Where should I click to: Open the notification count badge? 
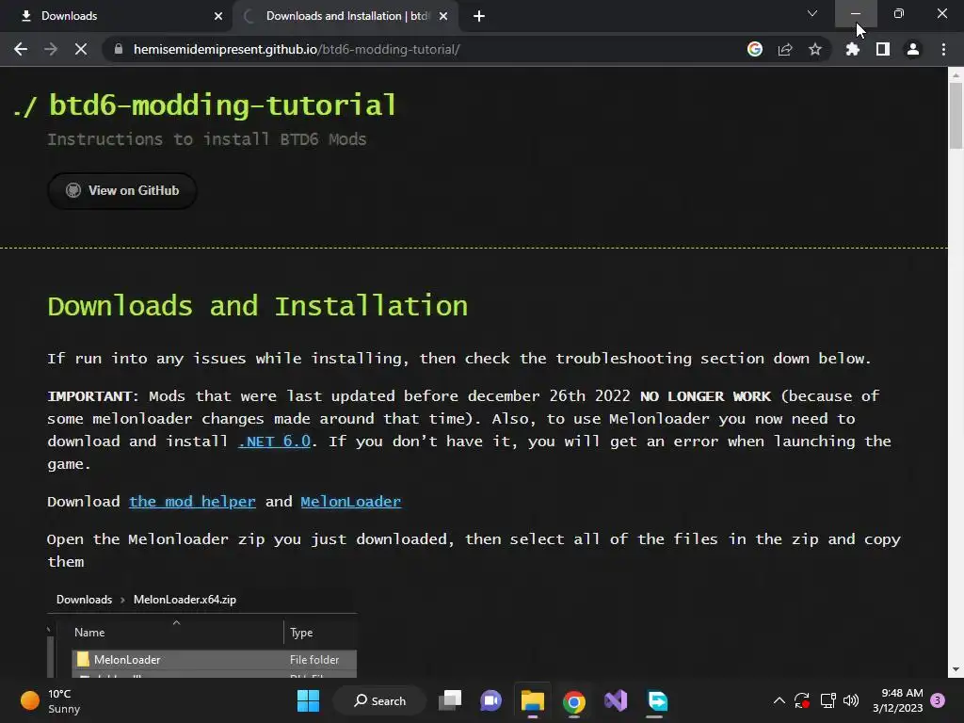[938, 700]
